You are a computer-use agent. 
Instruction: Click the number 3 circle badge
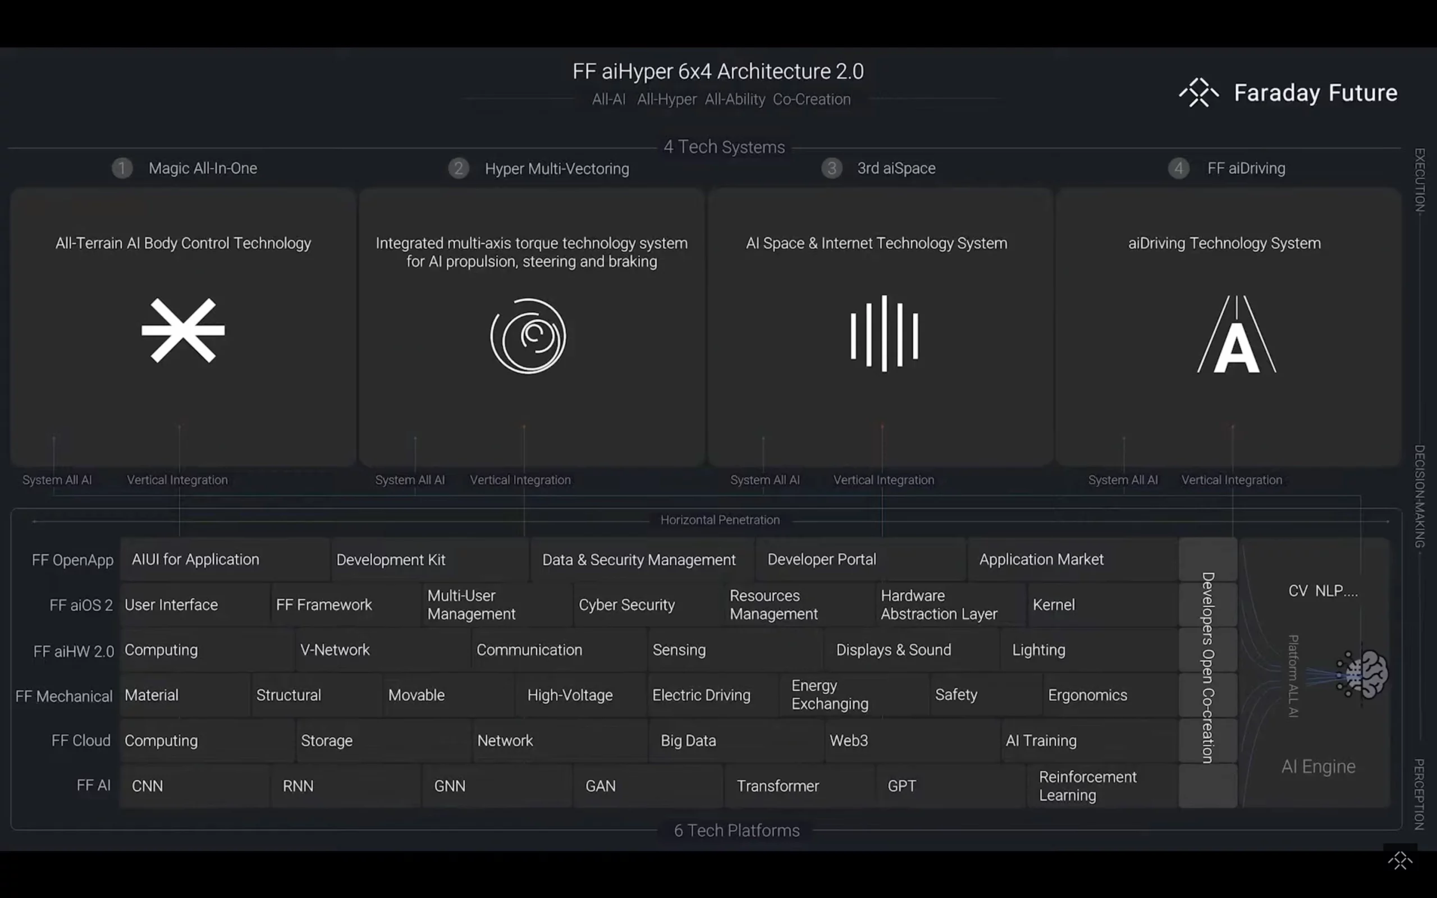pos(831,168)
